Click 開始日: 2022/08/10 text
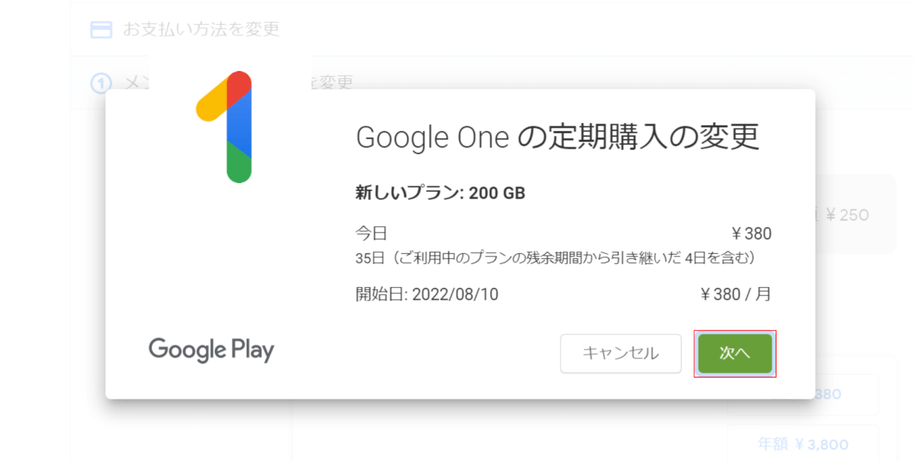The height and width of the screenshot is (462, 913). [x=427, y=294]
